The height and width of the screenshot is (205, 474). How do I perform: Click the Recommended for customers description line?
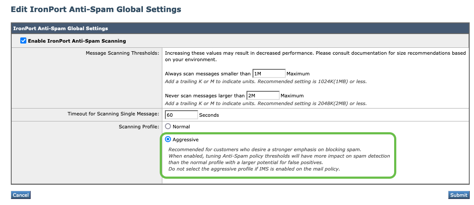[x=265, y=149]
